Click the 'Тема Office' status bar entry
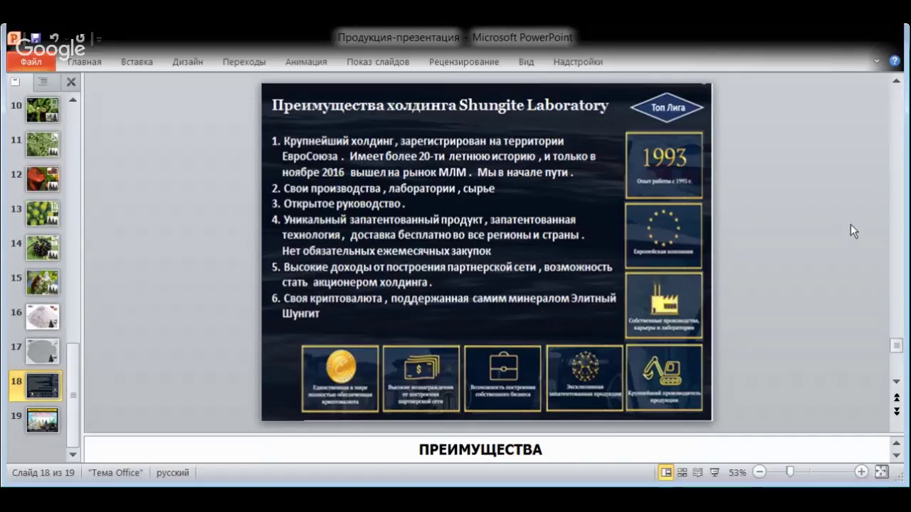Image resolution: width=911 pixels, height=512 pixels. pyautogui.click(x=115, y=472)
